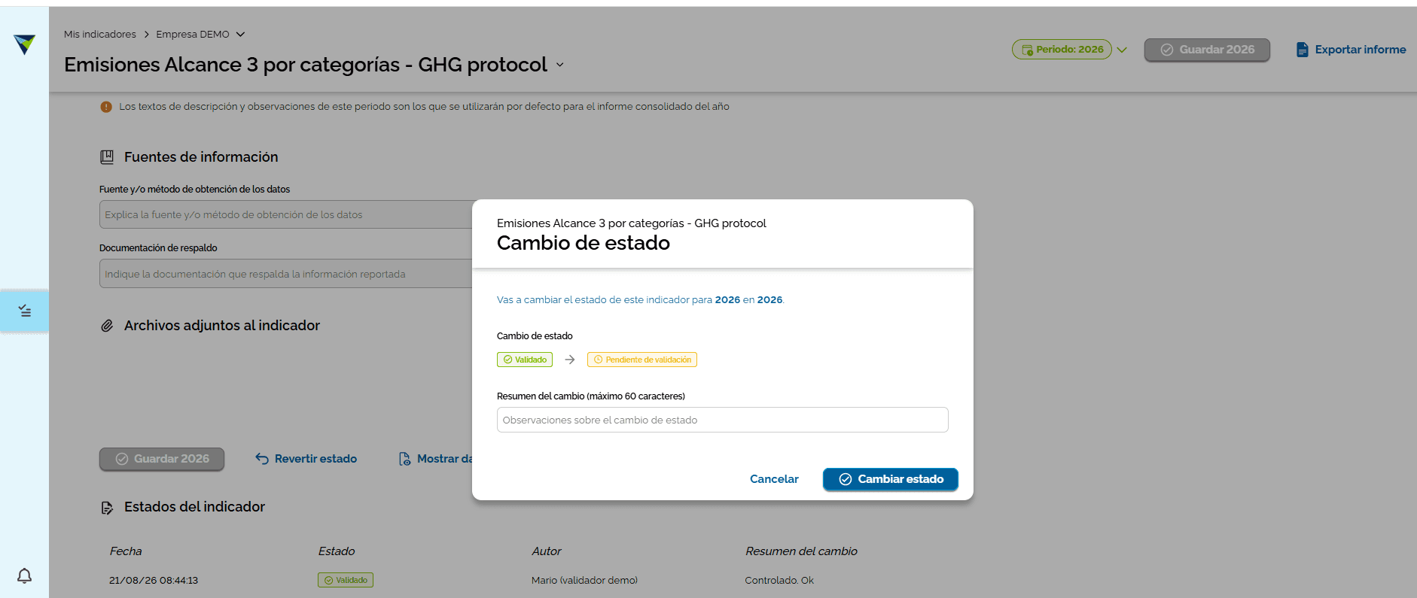Screen dimensions: 1417x598
Task: Confirm with Cambiar estado button
Action: click(891, 479)
